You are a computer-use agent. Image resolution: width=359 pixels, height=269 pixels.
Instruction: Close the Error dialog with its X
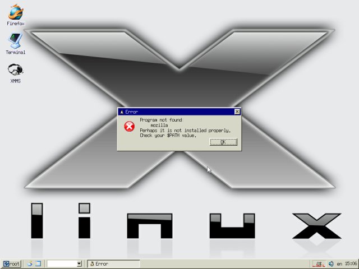pyautogui.click(x=237, y=112)
